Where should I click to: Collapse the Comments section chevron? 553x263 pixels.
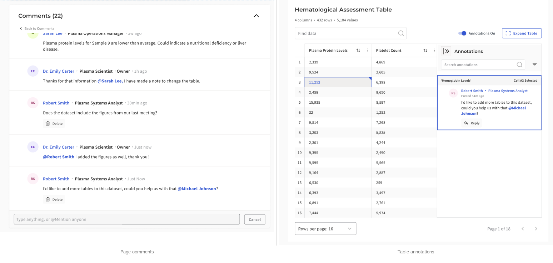point(256,16)
